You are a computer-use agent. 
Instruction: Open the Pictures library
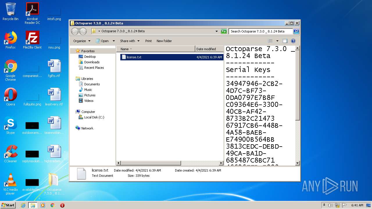[90, 95]
